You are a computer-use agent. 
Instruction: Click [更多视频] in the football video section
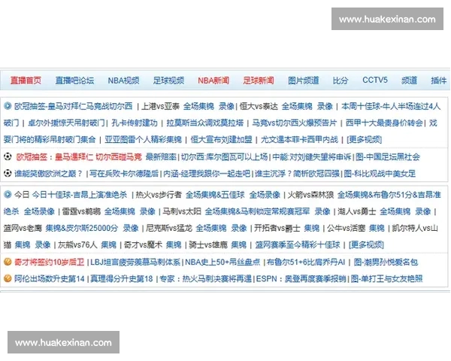(x=364, y=140)
